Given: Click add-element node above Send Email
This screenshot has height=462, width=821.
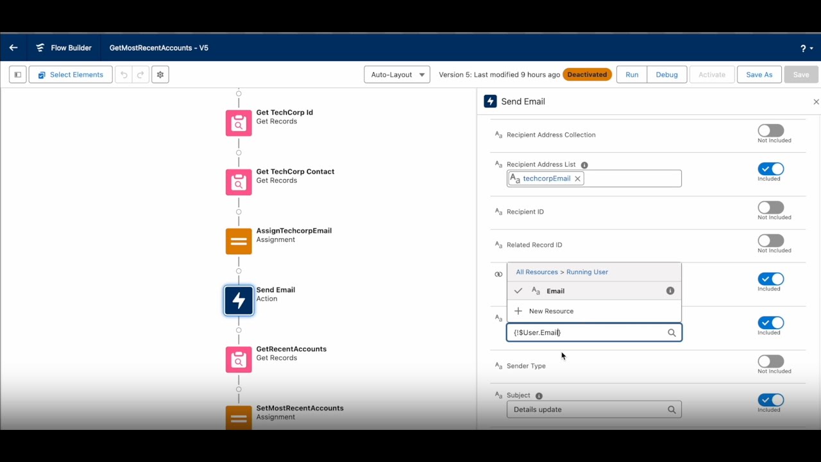Looking at the screenshot, I should point(239,271).
